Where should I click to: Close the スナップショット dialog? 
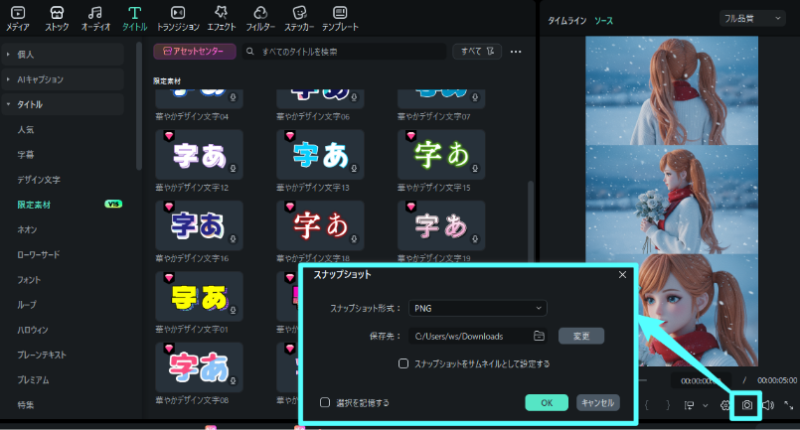622,274
